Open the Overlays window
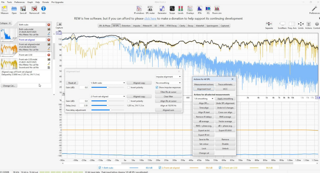Viewport: 320px width, 173px height. pos(190,10)
